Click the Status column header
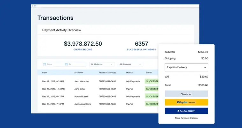This screenshot has height=128, width=242. coord(149,72)
